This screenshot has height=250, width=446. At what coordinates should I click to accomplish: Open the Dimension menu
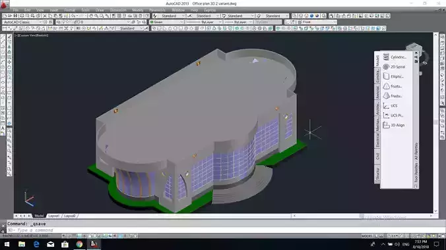pos(118,10)
